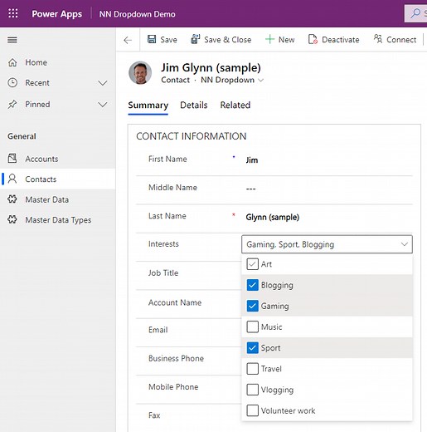Click Jim Glynn's profile photo
Image resolution: width=427 pixels, height=432 pixels.
click(140, 73)
